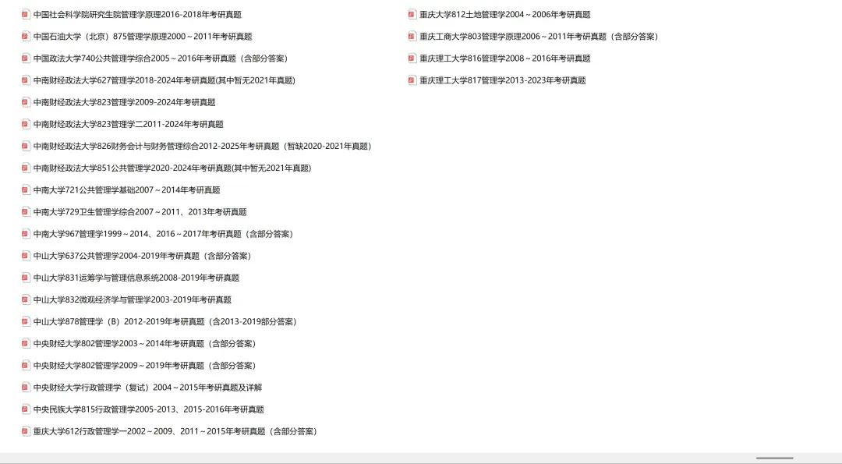Click PDF icon beside 重庆理工大学817管理学
This screenshot has height=464, width=842.
(412, 80)
